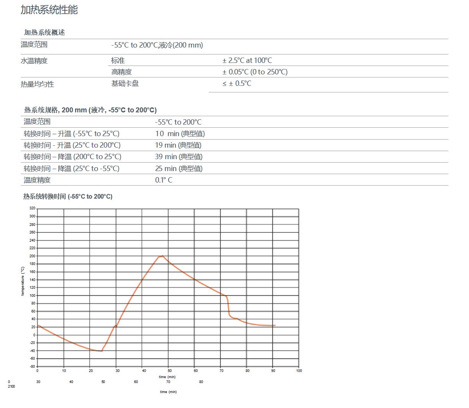
Task: Click the 0.1° C temperature accuracy value
Action: tap(164, 180)
